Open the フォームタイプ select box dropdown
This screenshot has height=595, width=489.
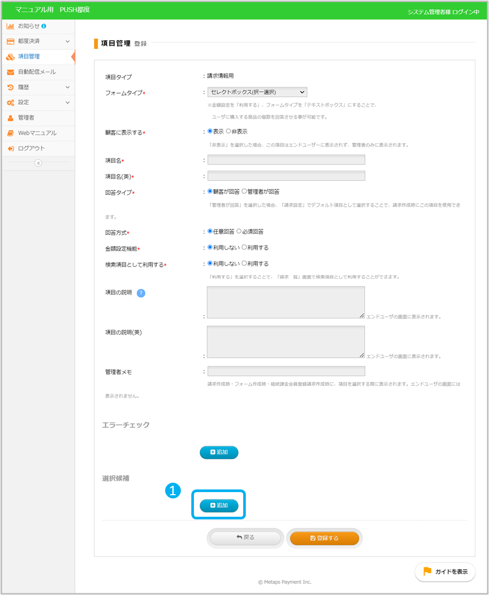[257, 92]
